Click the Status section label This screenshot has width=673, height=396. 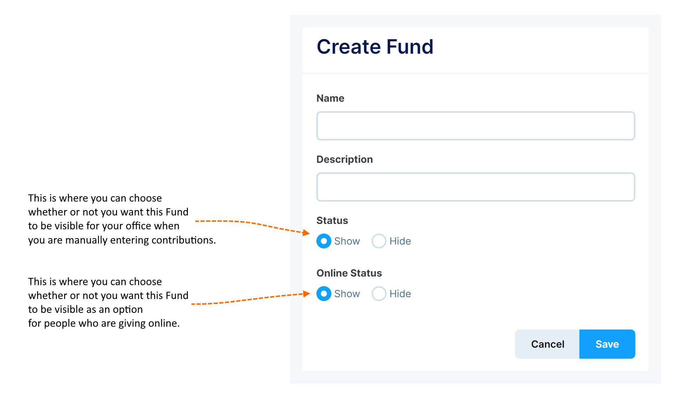(x=332, y=220)
